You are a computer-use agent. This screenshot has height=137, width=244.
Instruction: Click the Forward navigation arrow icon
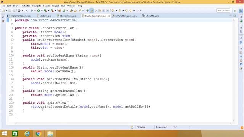click(138, 11)
